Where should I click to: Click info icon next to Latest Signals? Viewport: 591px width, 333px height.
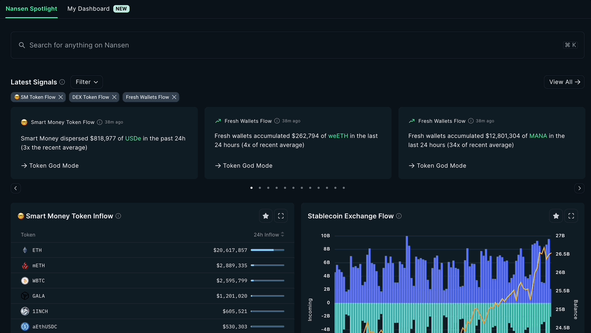pyautogui.click(x=62, y=82)
